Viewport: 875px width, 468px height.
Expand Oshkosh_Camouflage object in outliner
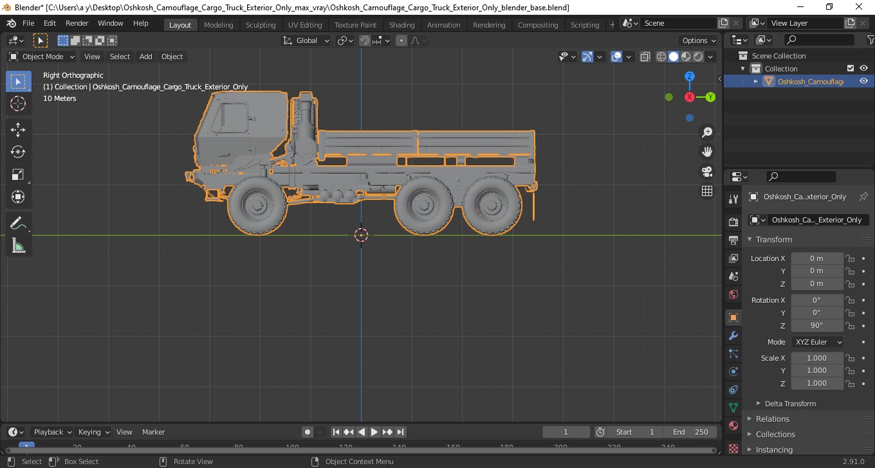click(756, 81)
